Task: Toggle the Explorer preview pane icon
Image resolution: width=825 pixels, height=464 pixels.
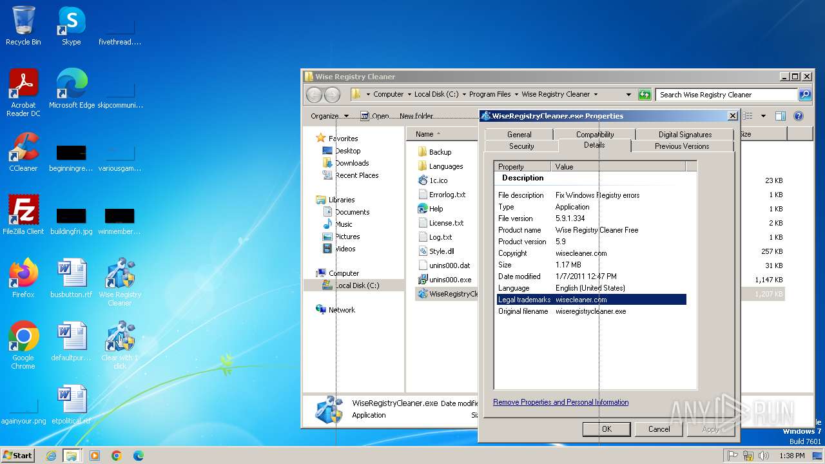Action: pos(780,116)
